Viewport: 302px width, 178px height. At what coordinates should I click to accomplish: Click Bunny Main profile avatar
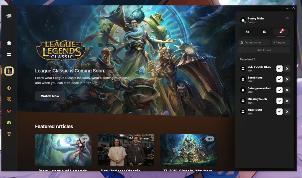243,20
